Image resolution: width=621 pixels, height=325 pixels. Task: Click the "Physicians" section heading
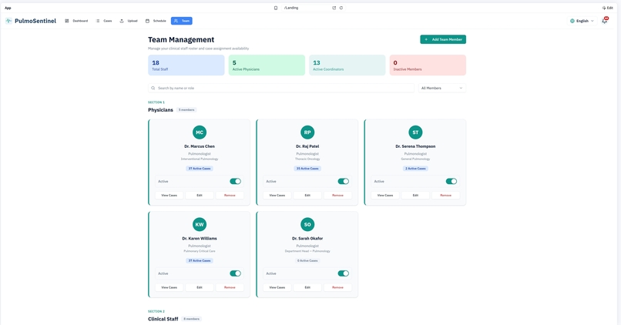(160, 110)
